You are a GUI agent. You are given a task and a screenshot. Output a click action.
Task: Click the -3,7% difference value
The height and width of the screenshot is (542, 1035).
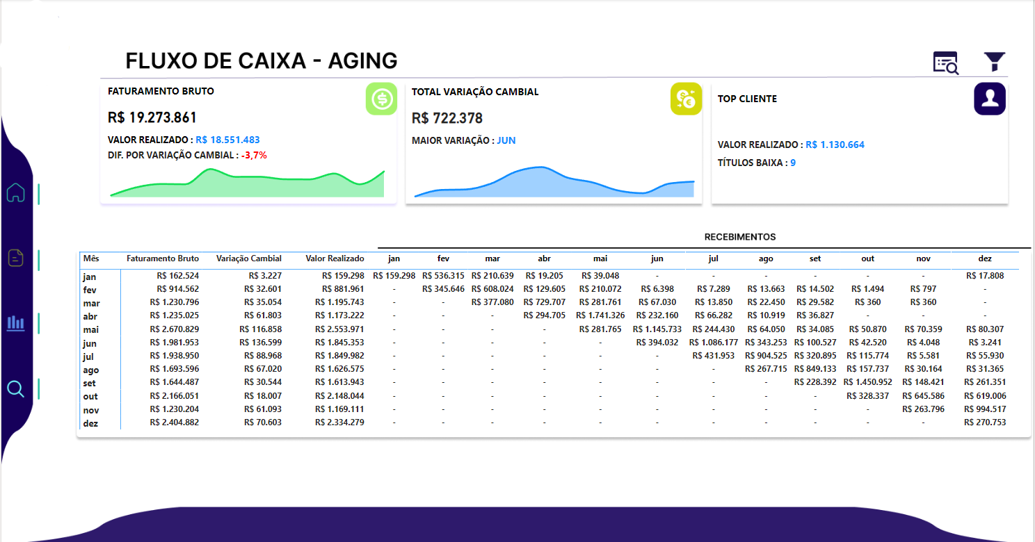pyautogui.click(x=254, y=155)
